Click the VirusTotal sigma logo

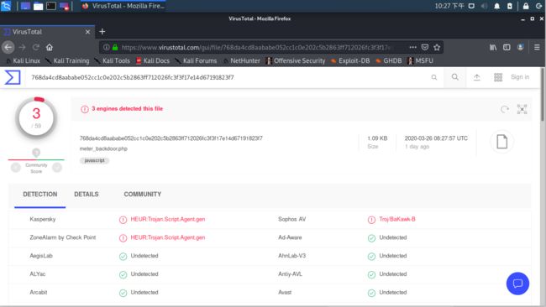[13, 77]
